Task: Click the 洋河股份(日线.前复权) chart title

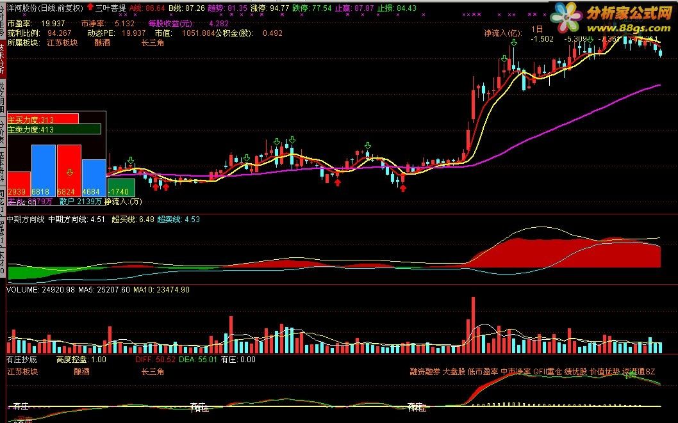Action: click(45, 8)
